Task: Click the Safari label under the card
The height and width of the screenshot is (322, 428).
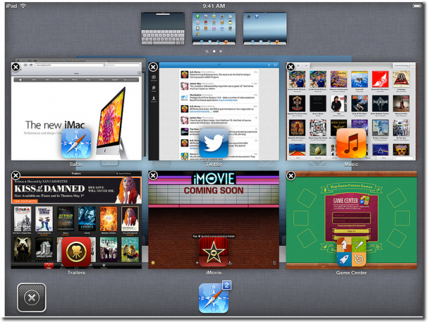Action: pos(76,164)
